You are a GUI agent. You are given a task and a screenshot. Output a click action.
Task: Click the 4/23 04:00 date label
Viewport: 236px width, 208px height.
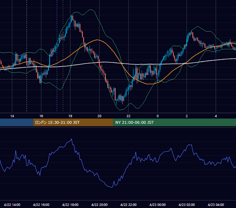tap(216, 205)
